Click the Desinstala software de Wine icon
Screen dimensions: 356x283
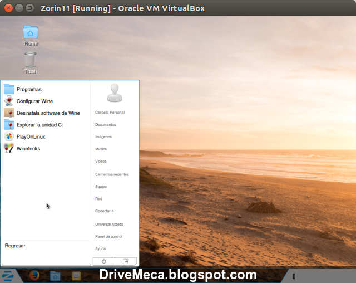pyautogui.click(x=9, y=113)
